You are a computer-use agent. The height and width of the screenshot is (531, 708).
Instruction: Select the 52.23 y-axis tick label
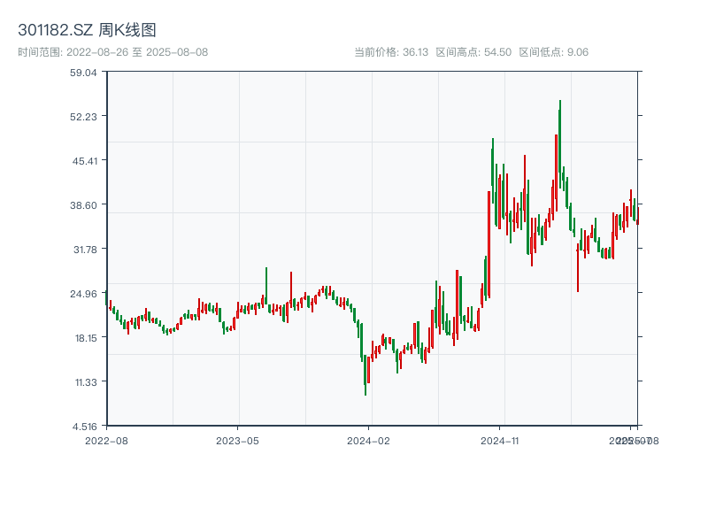pyautogui.click(x=83, y=117)
